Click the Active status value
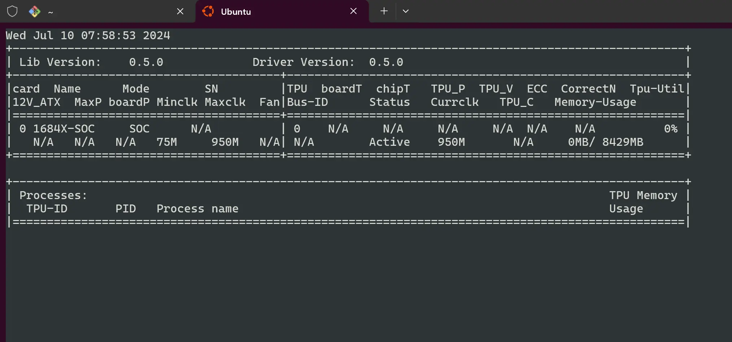Viewport: 732px width, 342px height. point(389,142)
